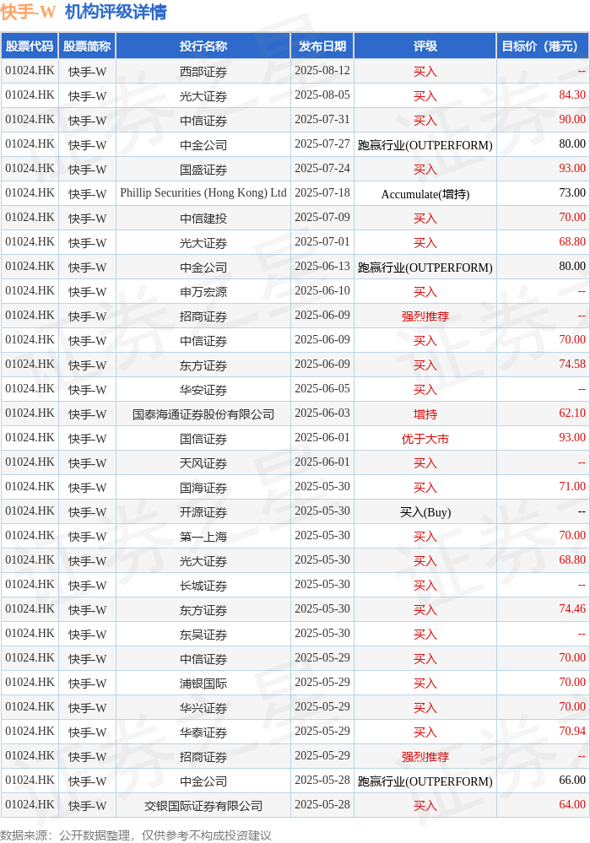Click the date 2025-06-10
Image resolution: width=590 pixels, height=843 pixels.
(x=322, y=291)
